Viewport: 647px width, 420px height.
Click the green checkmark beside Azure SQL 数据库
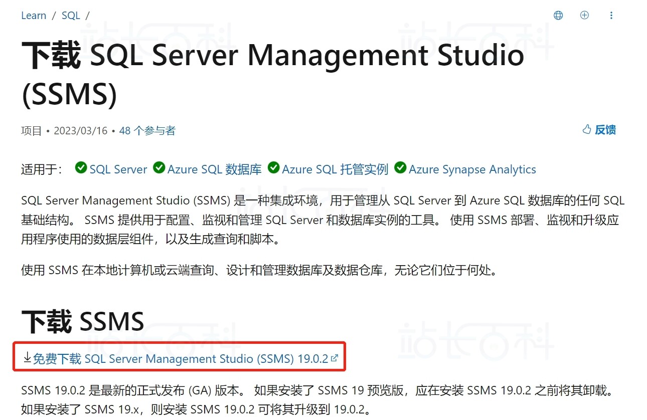159,167
